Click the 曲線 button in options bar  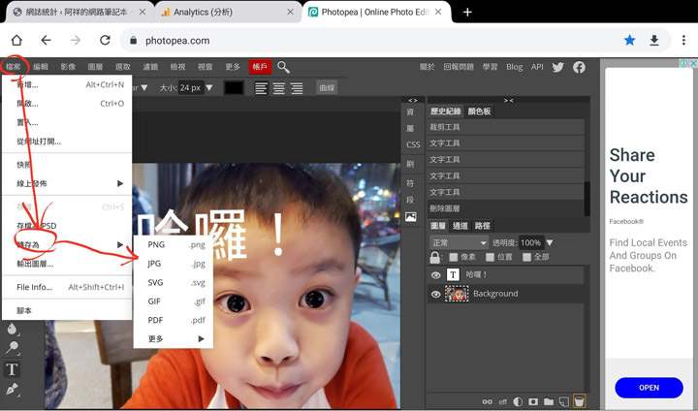(x=327, y=87)
